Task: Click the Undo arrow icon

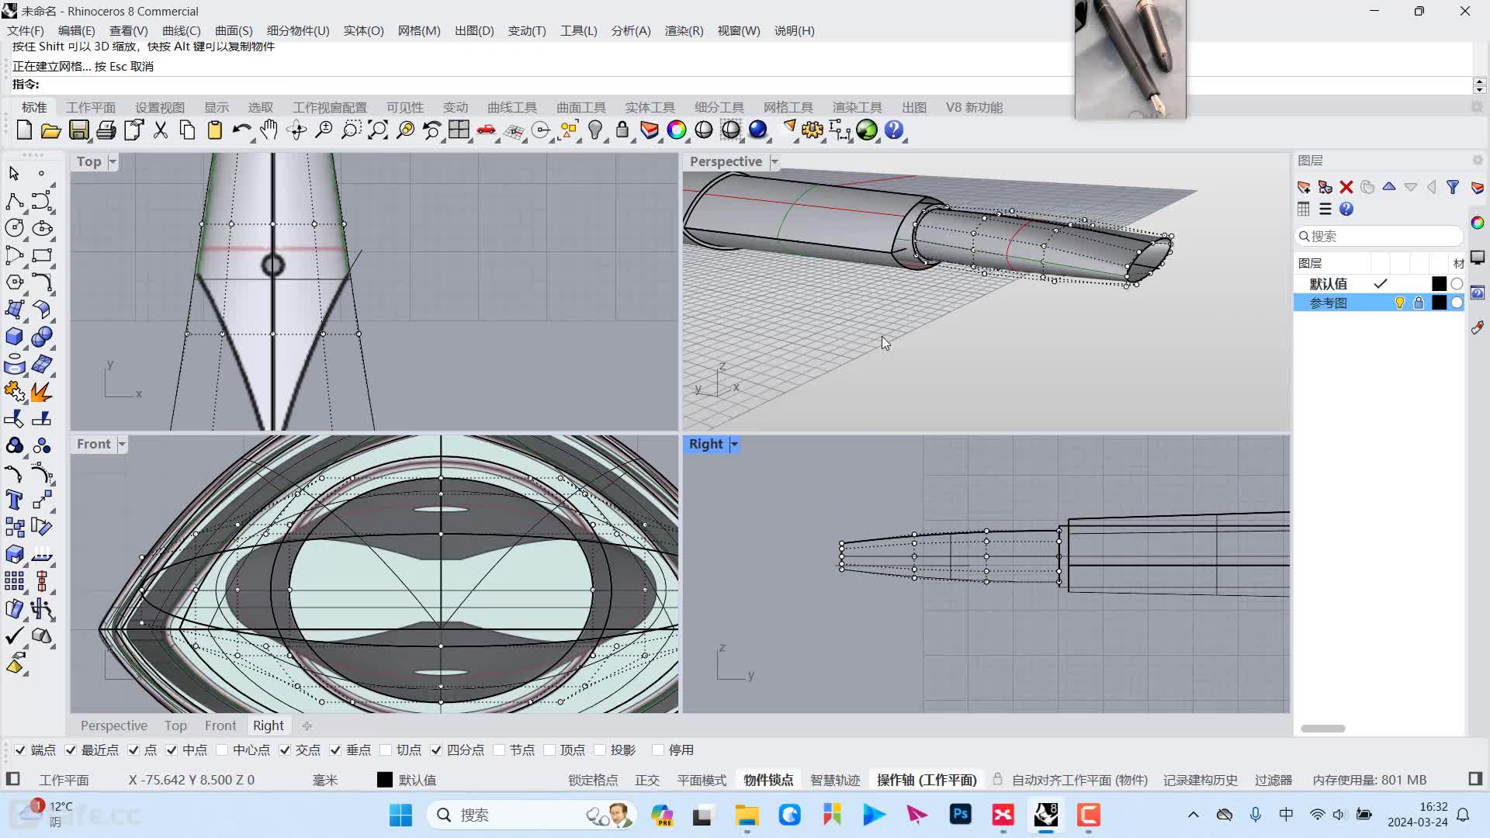Action: coord(241,130)
